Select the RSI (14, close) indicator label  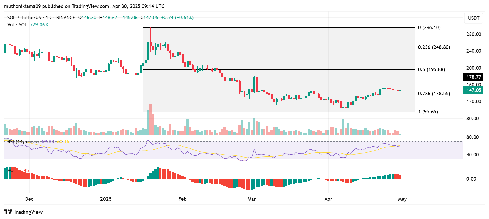[x=23, y=142]
